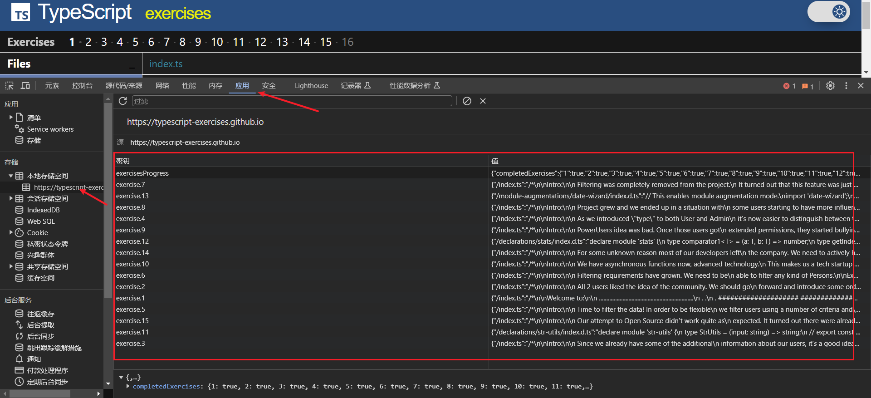Switch to the 元素 Elements tab
Image resolution: width=871 pixels, height=398 pixels.
(52, 86)
